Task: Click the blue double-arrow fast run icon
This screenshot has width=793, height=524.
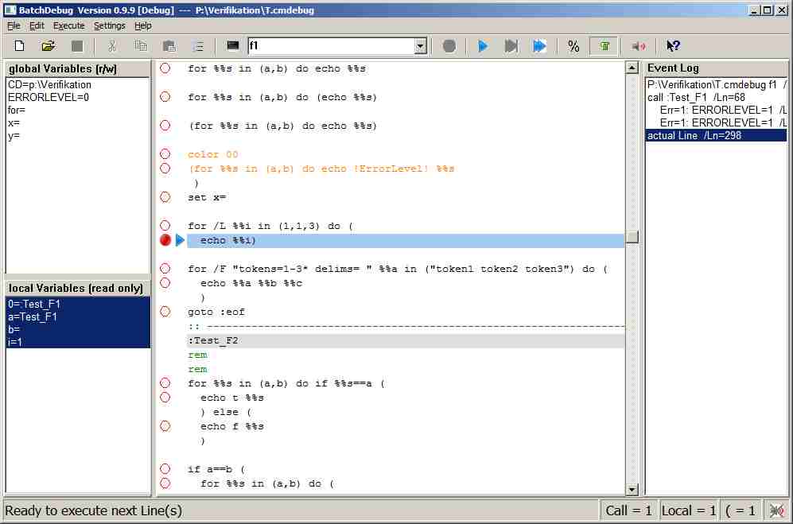Action: coord(539,46)
